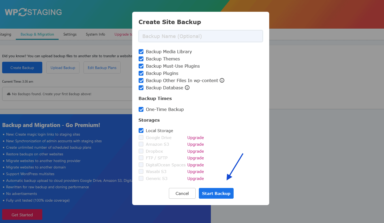Screen dimensions: 384x223
Task: Uncheck Backup Media Library
Action: [x=141, y=52]
